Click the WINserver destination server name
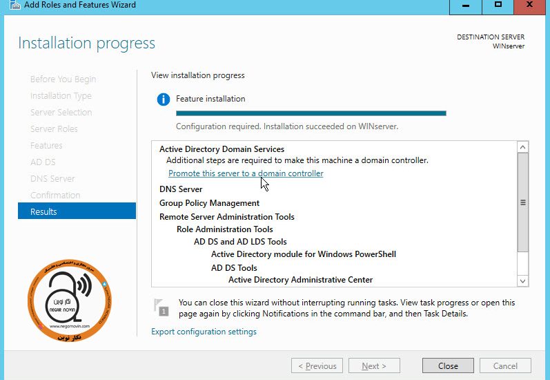550x380 pixels. coord(509,46)
